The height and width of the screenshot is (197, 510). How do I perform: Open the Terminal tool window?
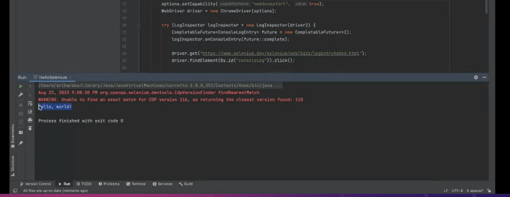136,184
